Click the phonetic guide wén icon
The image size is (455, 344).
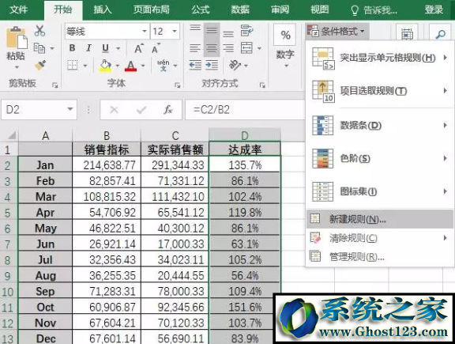click(x=163, y=66)
